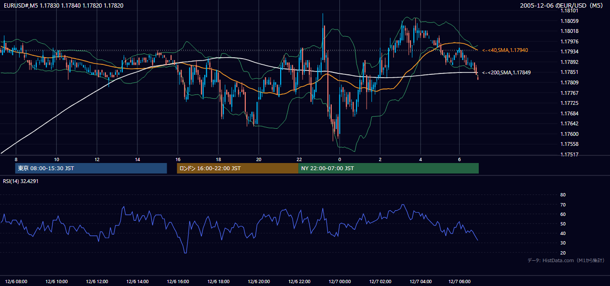Select price level 1.18059 on axis
Screen dimensions: 610x286
point(569,21)
